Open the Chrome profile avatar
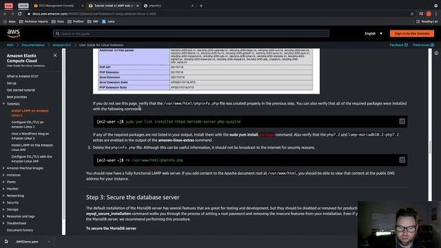The height and width of the screenshot is (248, 441). (429, 14)
